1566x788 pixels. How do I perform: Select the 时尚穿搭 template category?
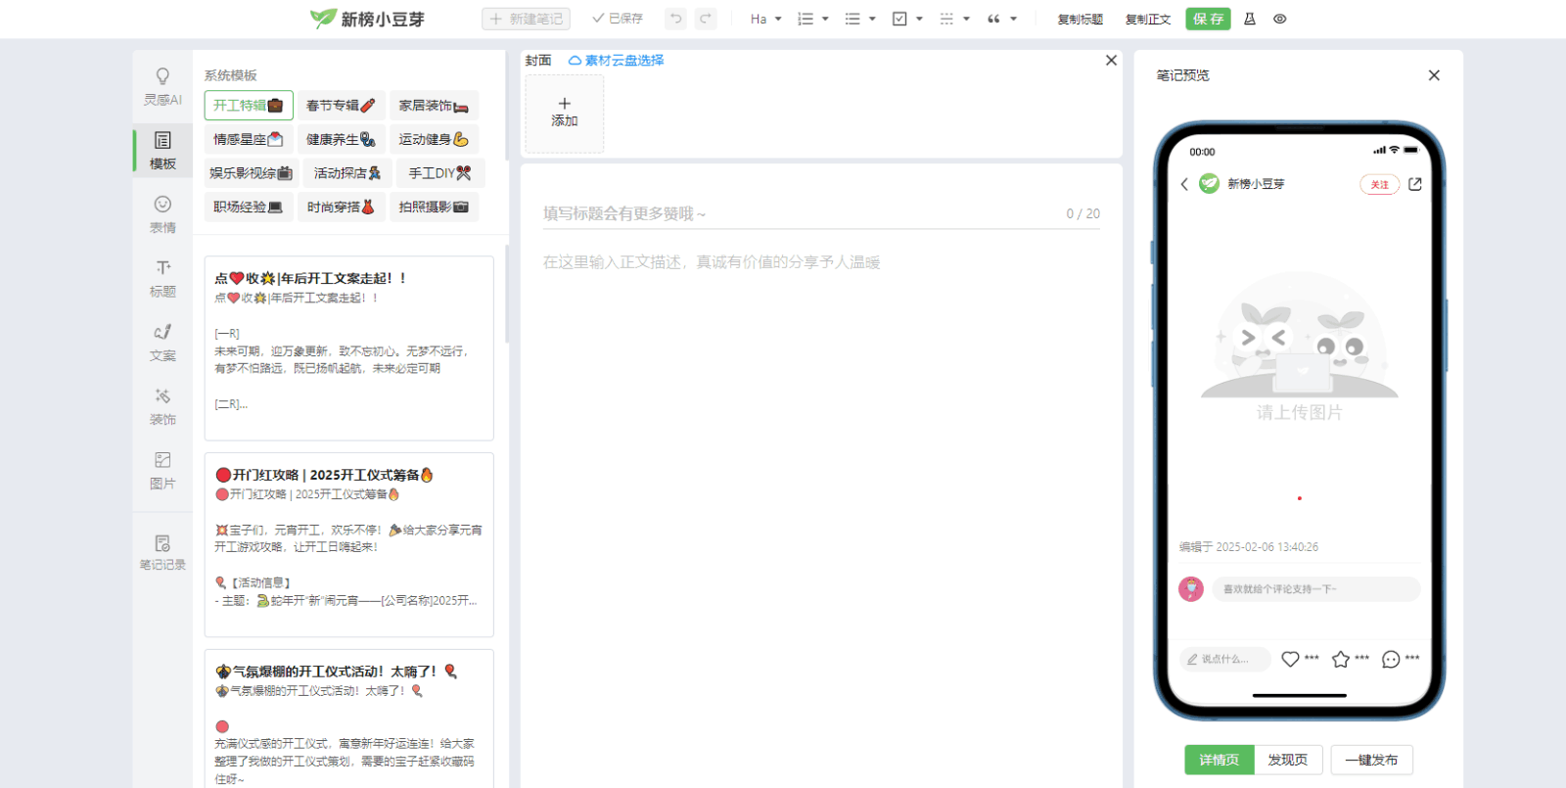coord(341,207)
